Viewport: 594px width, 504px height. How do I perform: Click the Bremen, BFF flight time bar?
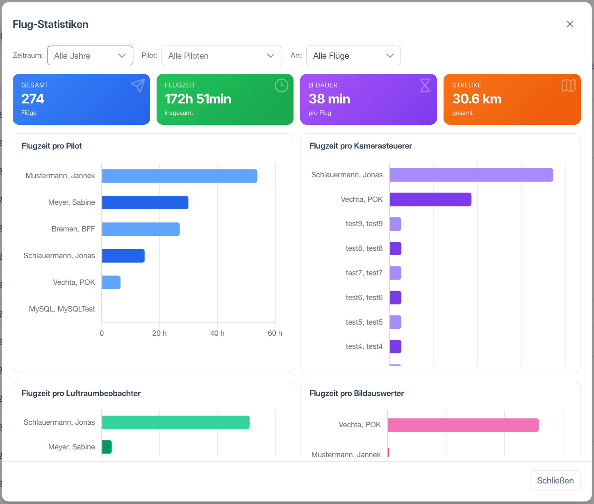141,229
